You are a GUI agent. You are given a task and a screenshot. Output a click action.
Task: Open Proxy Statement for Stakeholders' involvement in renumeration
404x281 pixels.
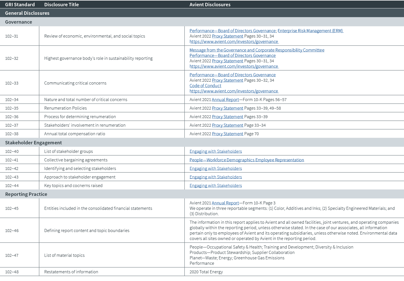pos(227,125)
